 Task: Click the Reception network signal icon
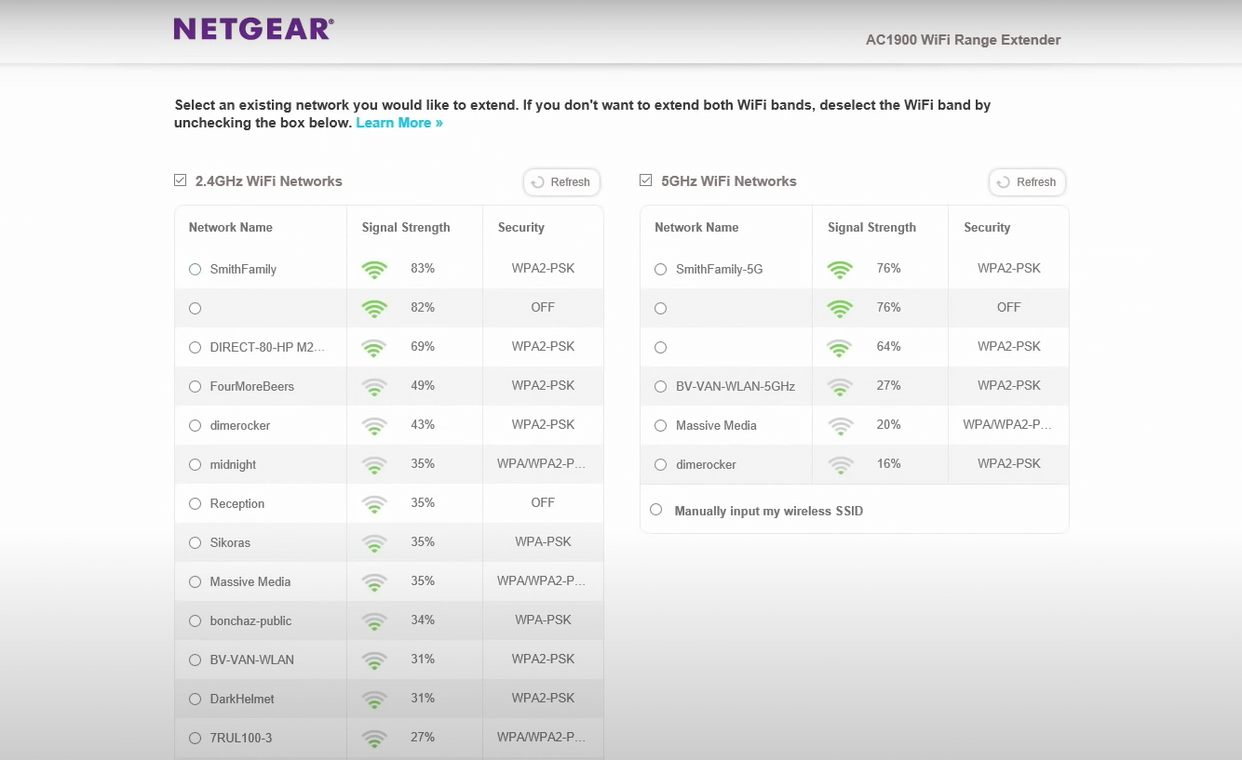(374, 503)
